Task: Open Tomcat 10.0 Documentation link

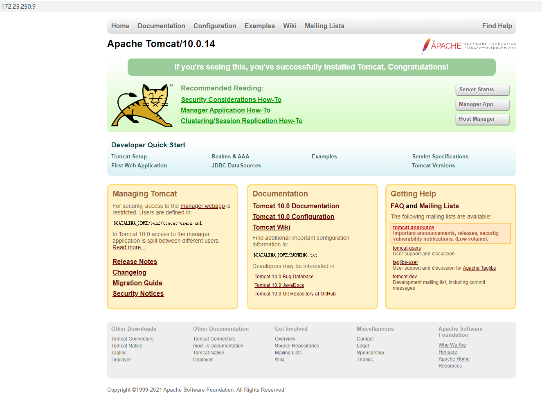Action: pyautogui.click(x=296, y=206)
